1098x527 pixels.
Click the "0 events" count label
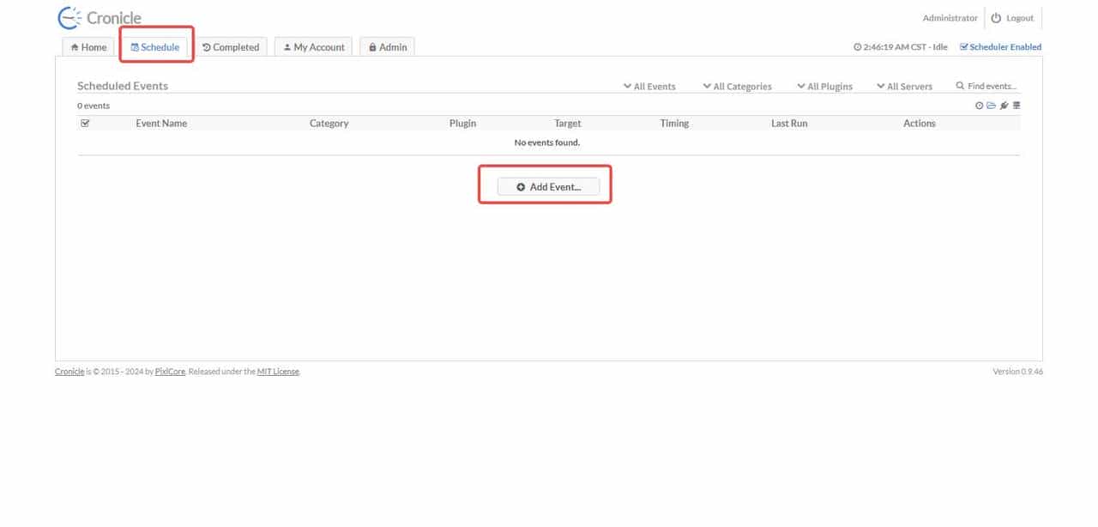(x=94, y=106)
